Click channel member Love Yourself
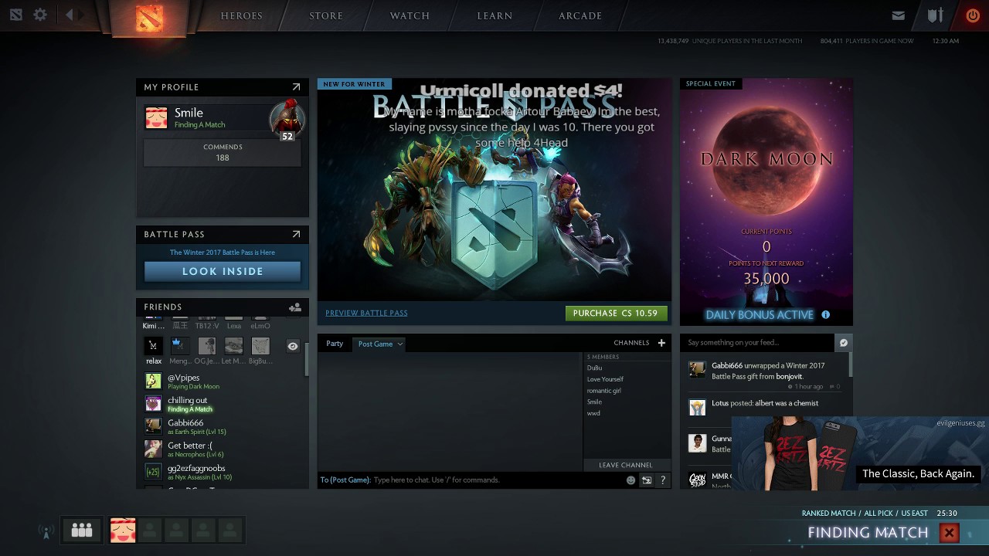Screen dimensions: 989x556 pos(605,379)
